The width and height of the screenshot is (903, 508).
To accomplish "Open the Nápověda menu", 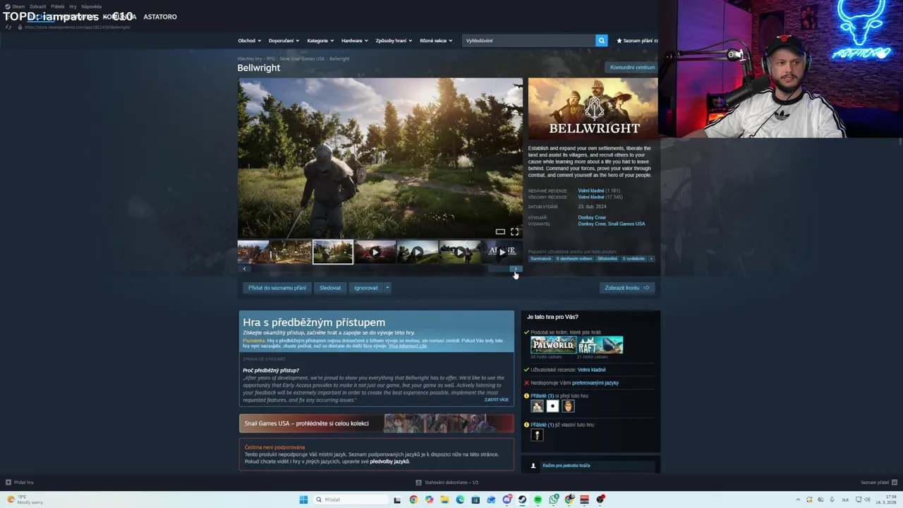I will (91, 6).
